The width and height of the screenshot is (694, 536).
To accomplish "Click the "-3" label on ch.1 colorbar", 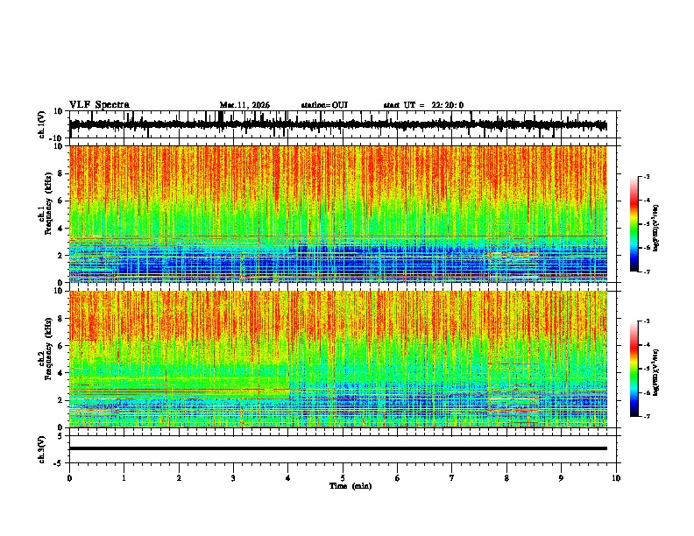I will [646, 176].
